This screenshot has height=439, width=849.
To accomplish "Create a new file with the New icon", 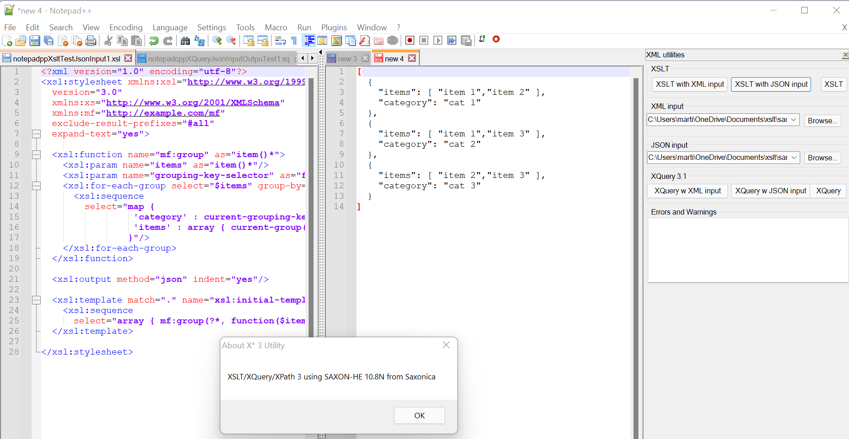I will click(x=7, y=41).
